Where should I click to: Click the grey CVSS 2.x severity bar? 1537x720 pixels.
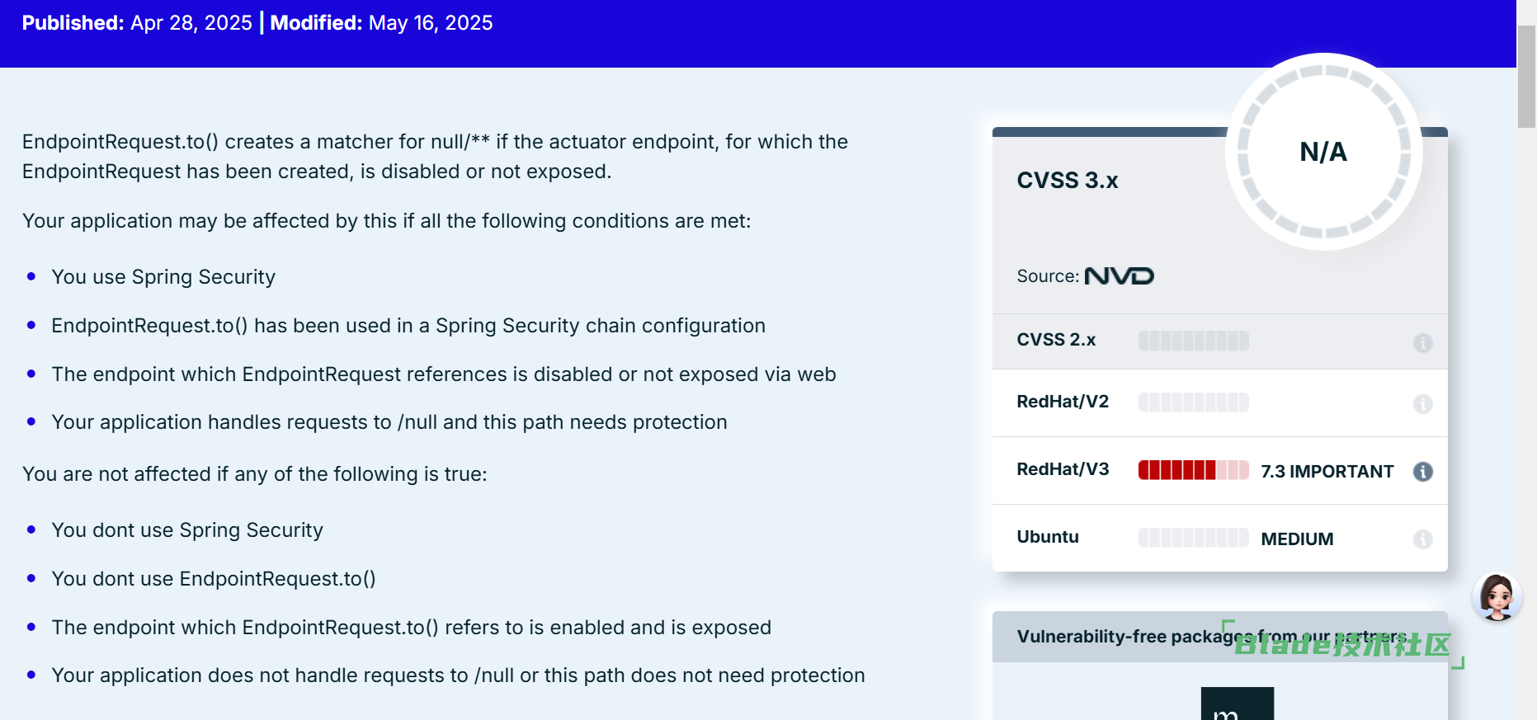pos(1193,341)
